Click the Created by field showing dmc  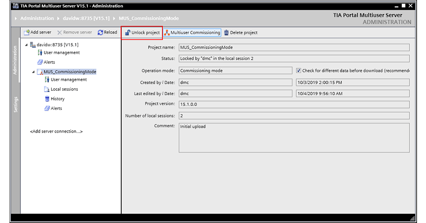pyautogui.click(x=236, y=82)
